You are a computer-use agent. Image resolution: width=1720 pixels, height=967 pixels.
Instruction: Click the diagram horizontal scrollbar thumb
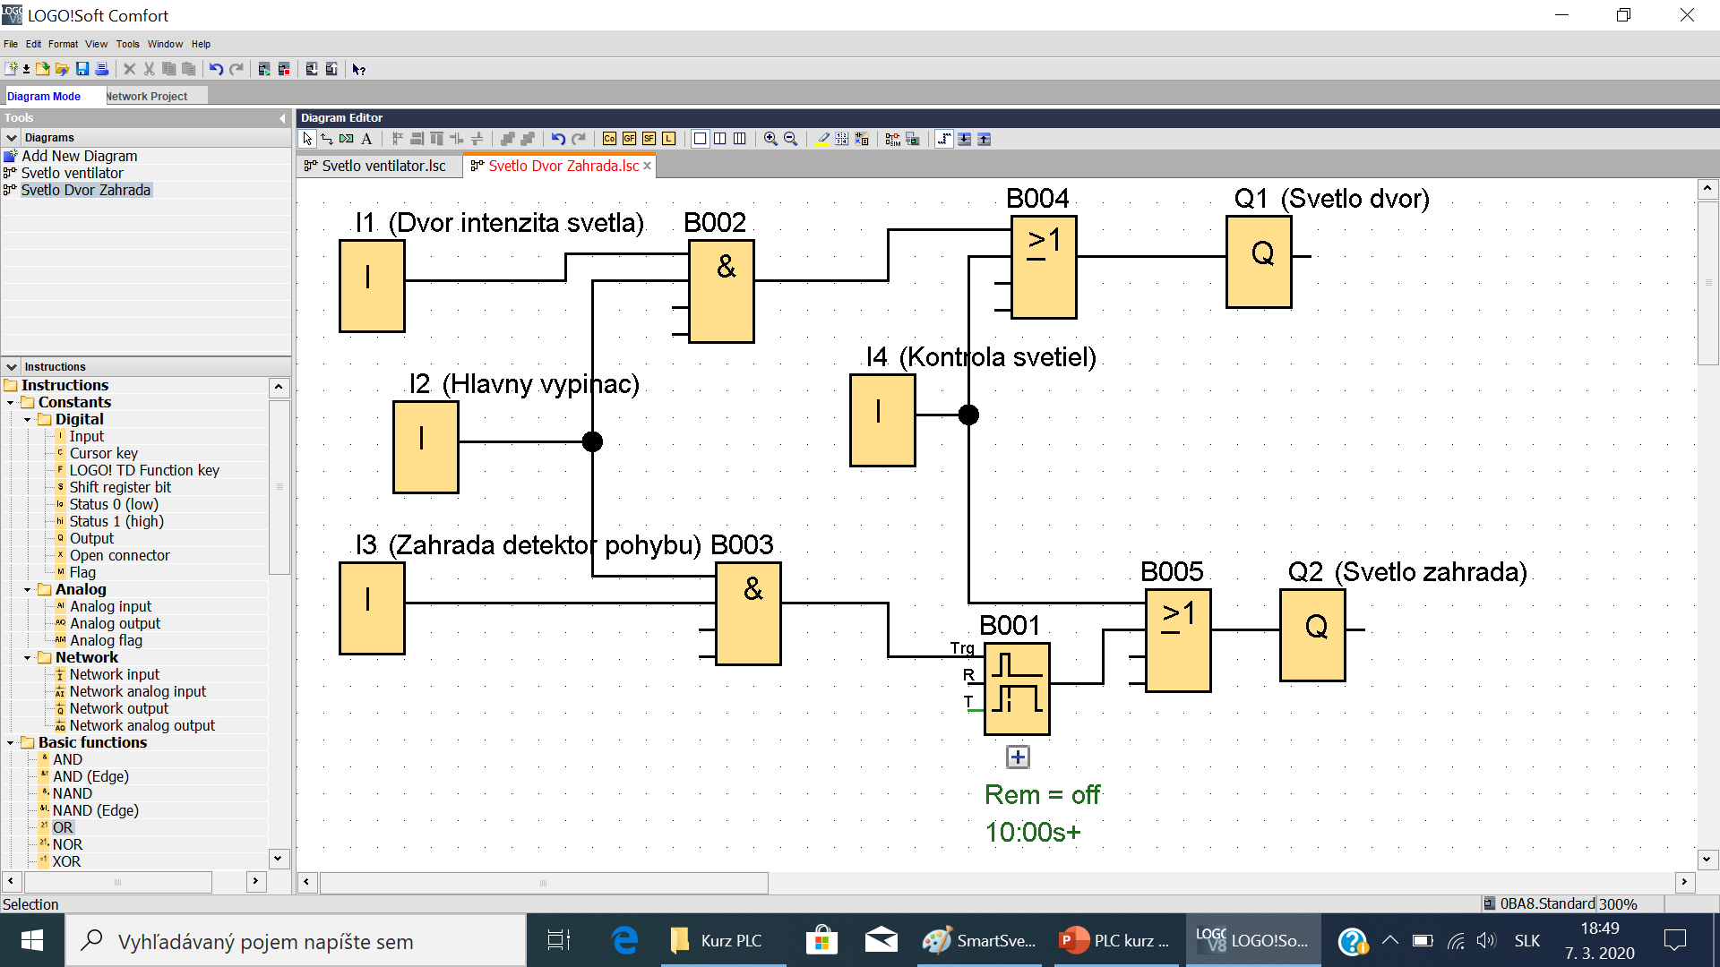pos(544,883)
